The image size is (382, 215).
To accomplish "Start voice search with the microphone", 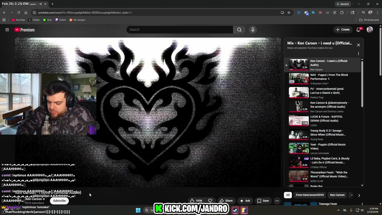I will 253,30.
